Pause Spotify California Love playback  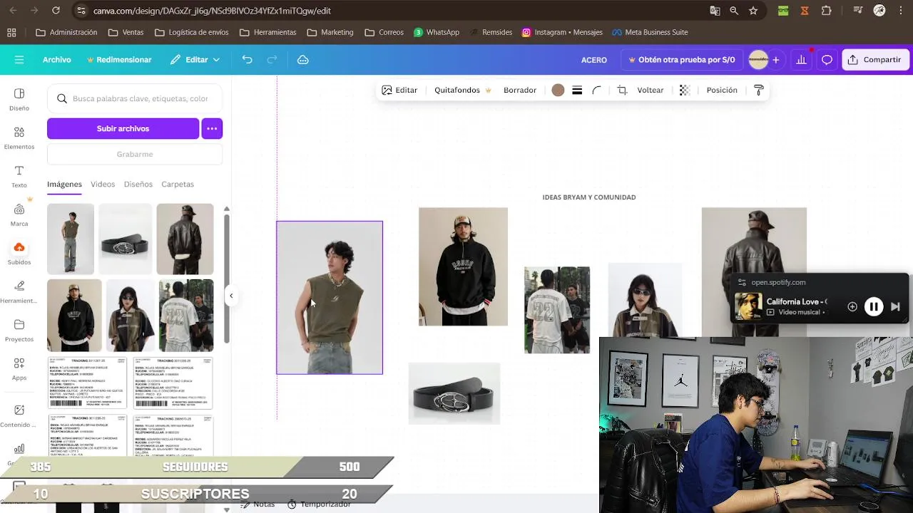click(x=874, y=307)
